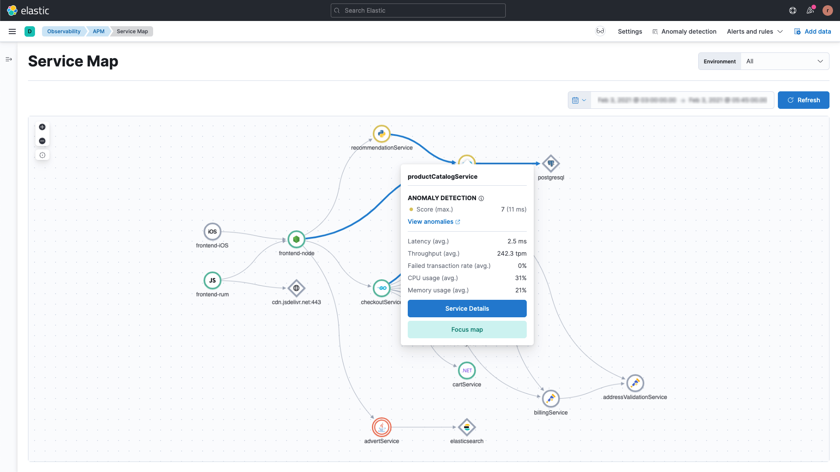
Task: Expand the Alerts and rules dropdown
Action: coord(755,31)
